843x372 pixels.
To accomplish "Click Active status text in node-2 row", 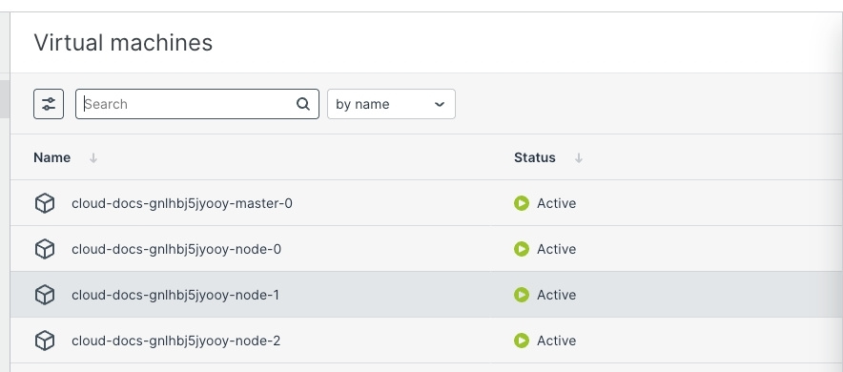I will tap(557, 341).
